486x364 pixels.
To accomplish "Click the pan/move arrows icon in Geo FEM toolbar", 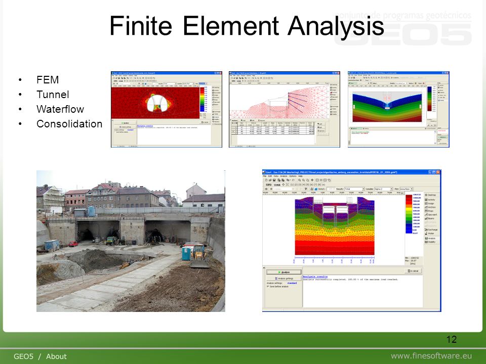I will click(x=312, y=180).
